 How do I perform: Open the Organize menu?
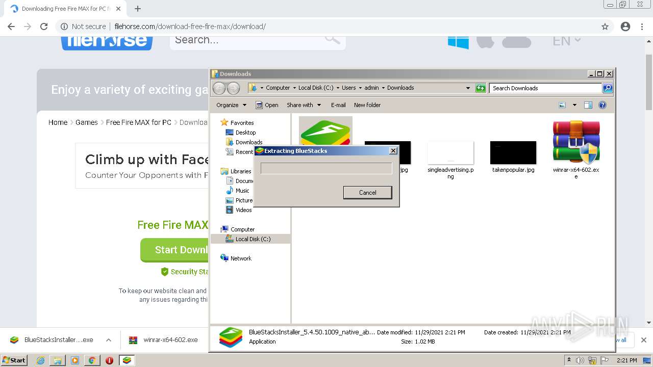pyautogui.click(x=231, y=105)
